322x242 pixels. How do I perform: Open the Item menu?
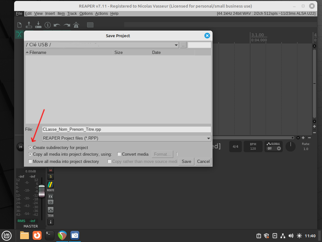(x=61, y=14)
